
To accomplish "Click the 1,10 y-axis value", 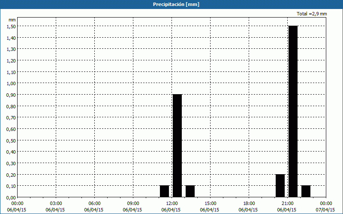I will point(11,72).
